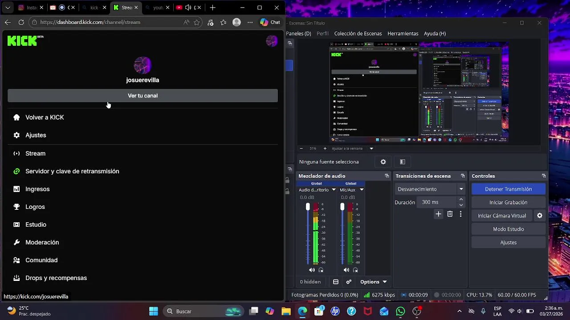The height and width of the screenshot is (320, 570).
Task: Zoom out OBS preview with minus icon
Action: [301, 148]
